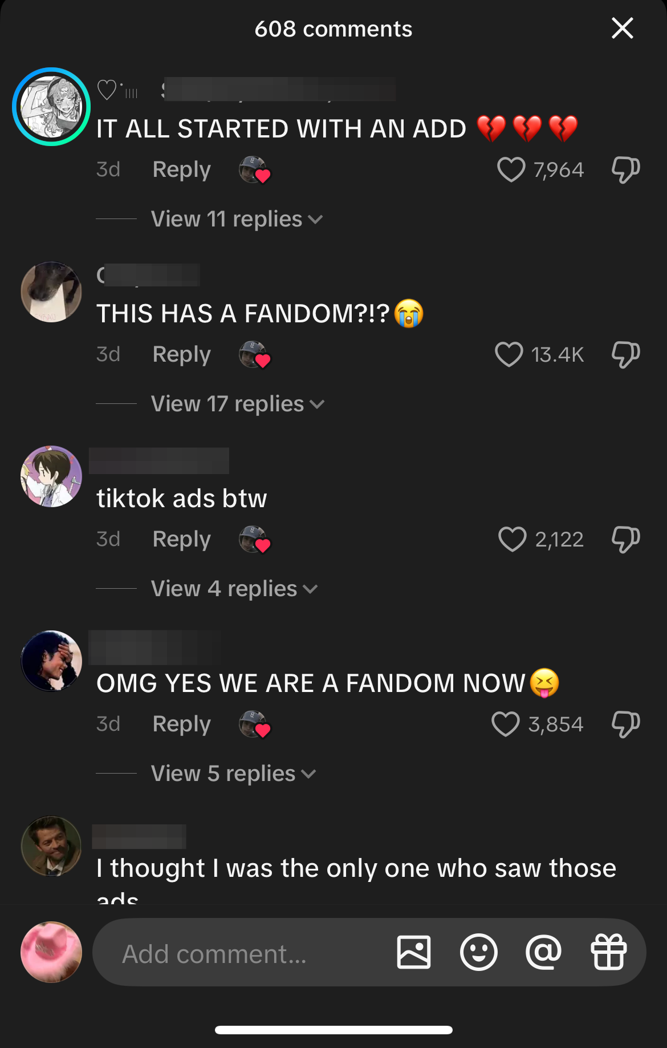Expand View 11 replies
667x1048 pixels.
point(237,219)
